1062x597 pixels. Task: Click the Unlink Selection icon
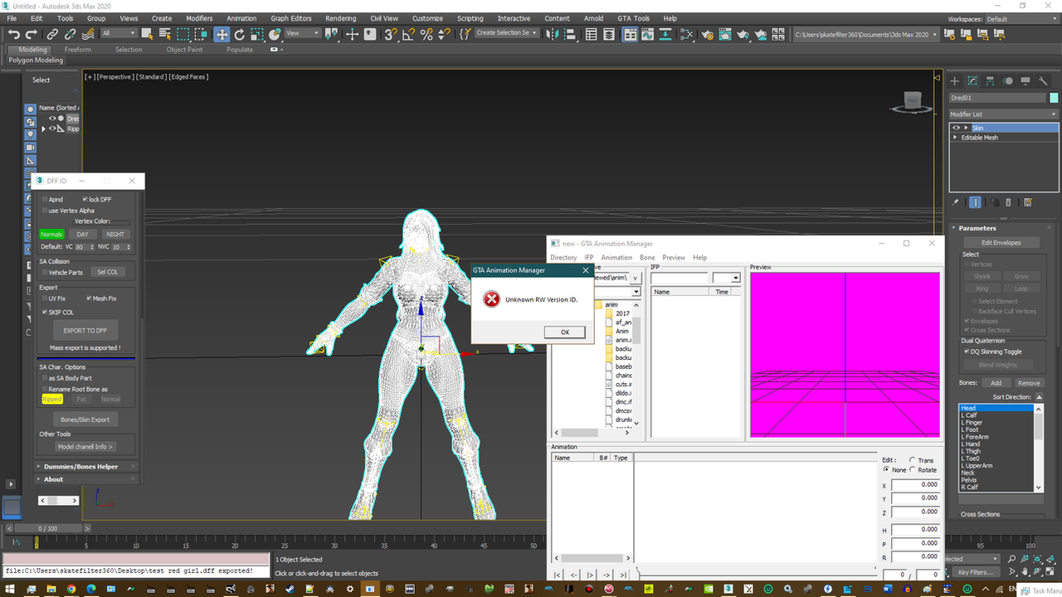pos(70,34)
